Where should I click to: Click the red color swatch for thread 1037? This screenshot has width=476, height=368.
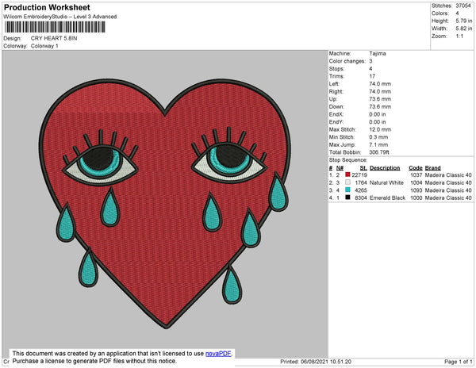click(x=348, y=174)
